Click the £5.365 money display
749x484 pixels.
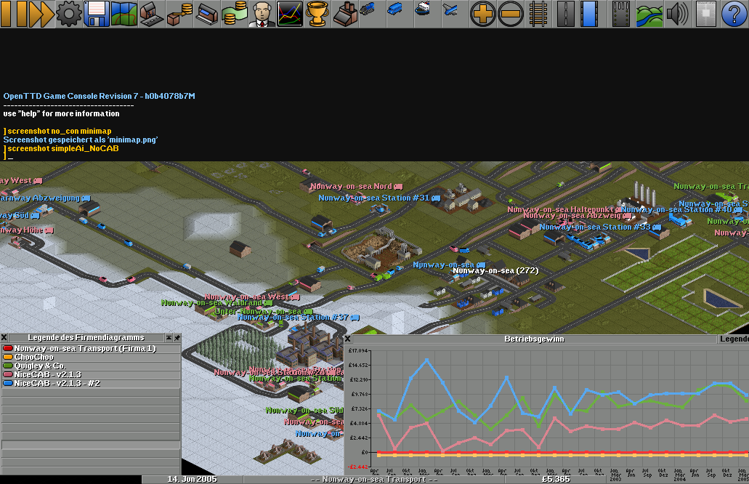click(x=556, y=479)
